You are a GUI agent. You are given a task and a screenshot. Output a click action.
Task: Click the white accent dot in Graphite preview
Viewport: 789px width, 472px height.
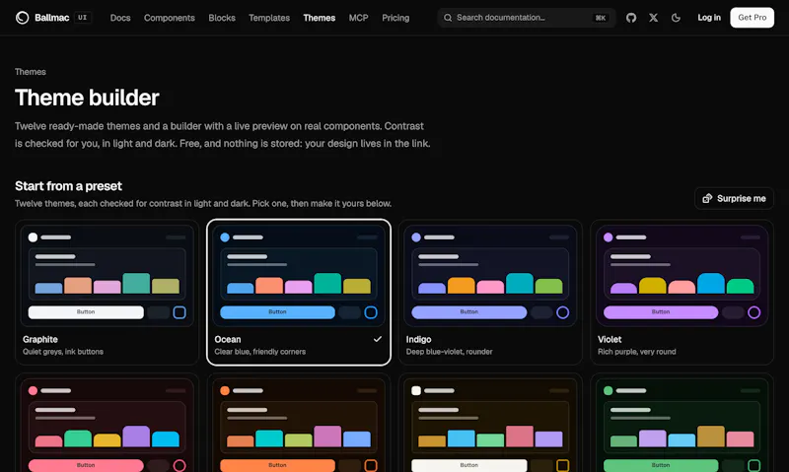point(33,237)
